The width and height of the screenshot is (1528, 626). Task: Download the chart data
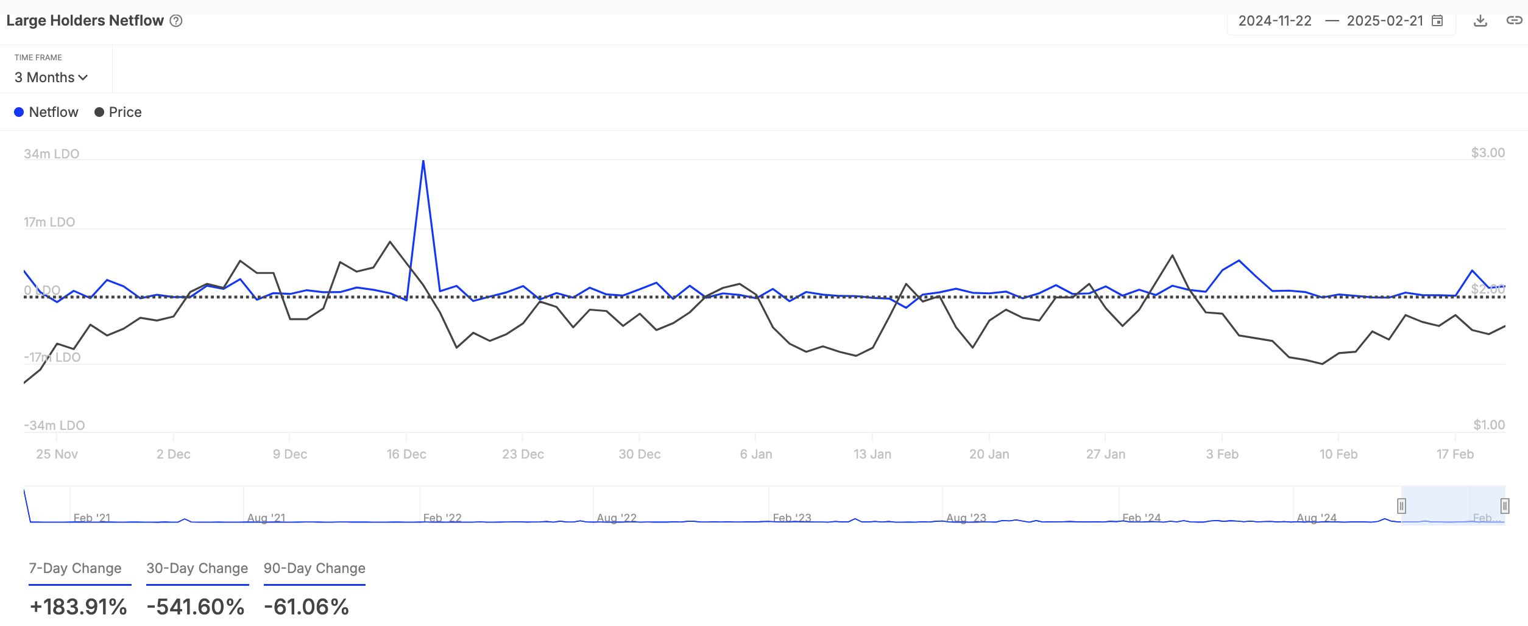coord(1480,21)
